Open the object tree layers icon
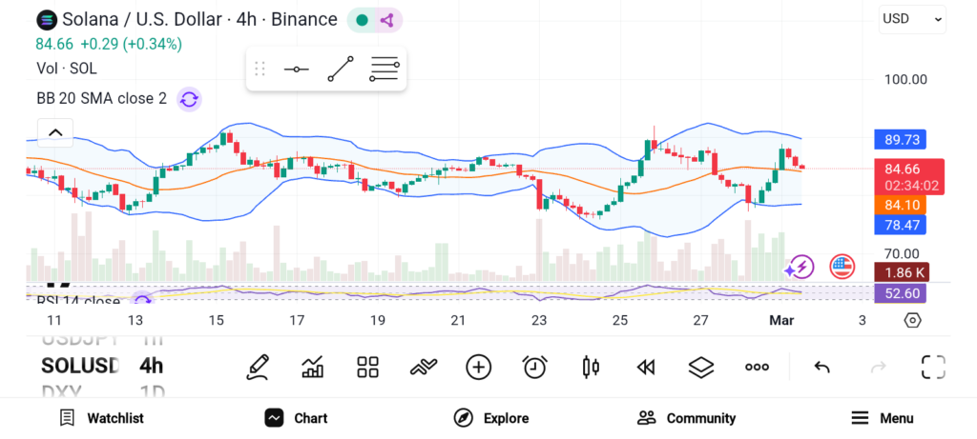Image resolution: width=977 pixels, height=439 pixels. tap(701, 367)
